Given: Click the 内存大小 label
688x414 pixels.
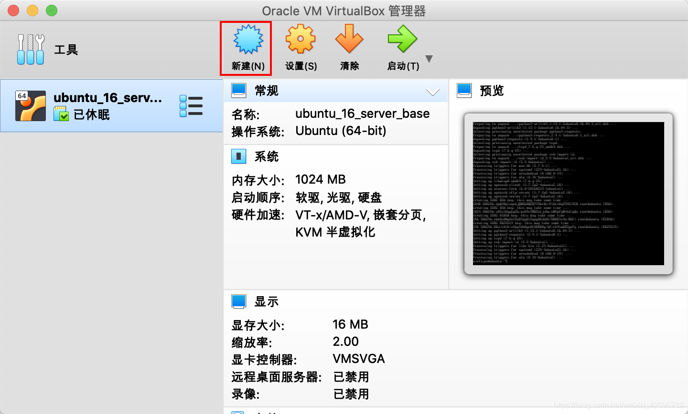Looking at the screenshot, I should 258,180.
